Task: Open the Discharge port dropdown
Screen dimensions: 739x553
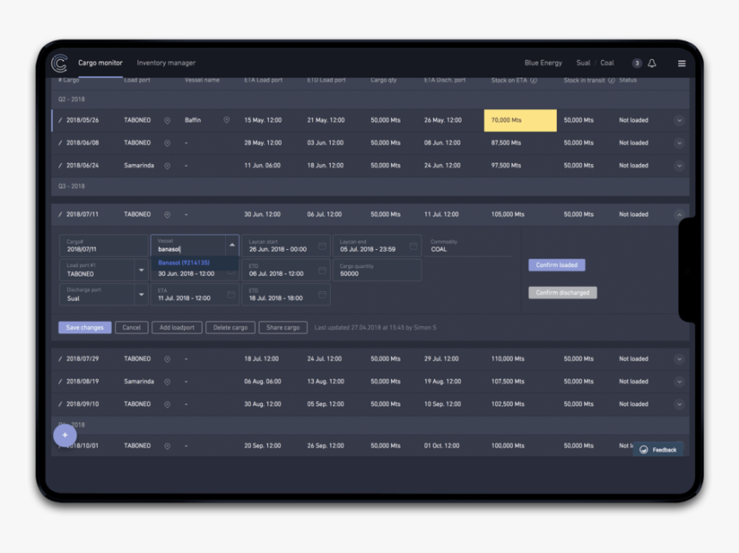Action: (143, 293)
